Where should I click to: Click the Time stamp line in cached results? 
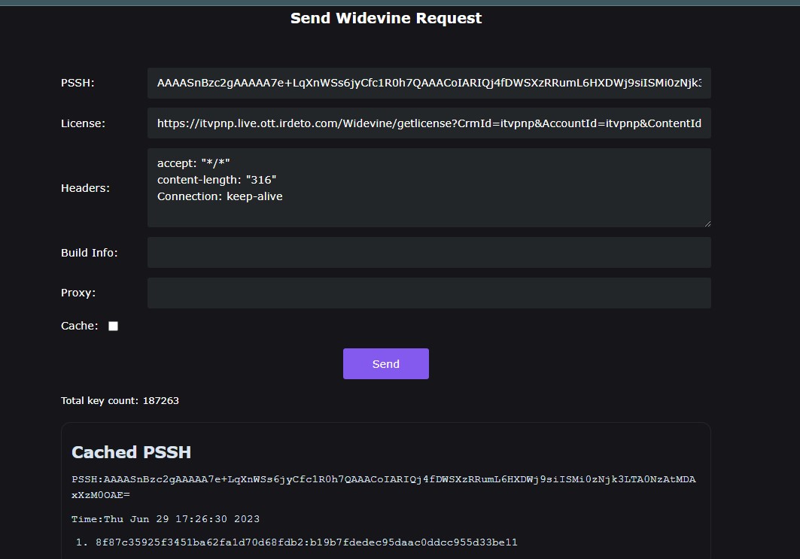166,519
